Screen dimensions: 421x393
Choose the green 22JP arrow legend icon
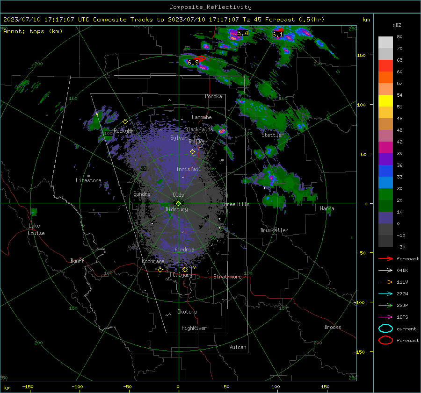(385, 305)
